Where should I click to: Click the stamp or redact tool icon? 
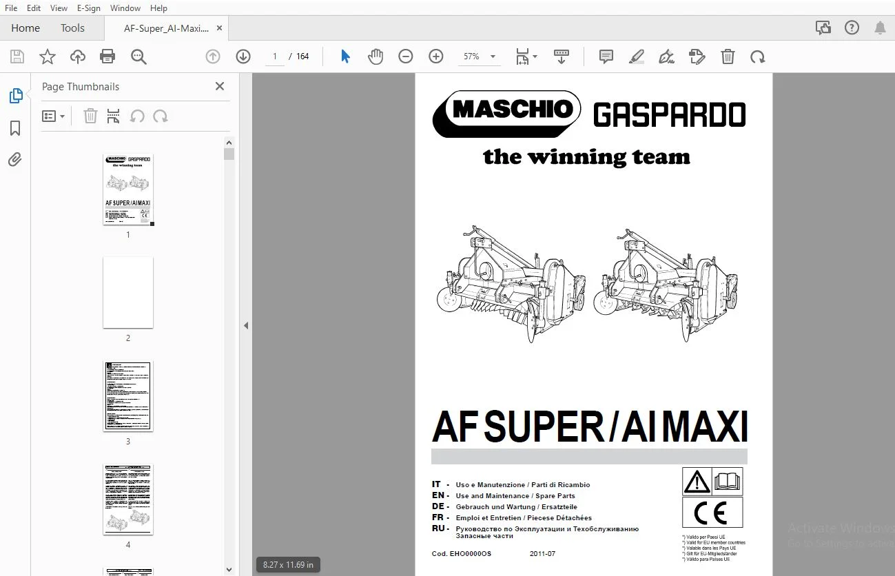click(697, 56)
